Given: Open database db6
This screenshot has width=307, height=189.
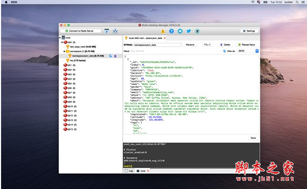Looking at the screenshot, I should click(69, 88).
